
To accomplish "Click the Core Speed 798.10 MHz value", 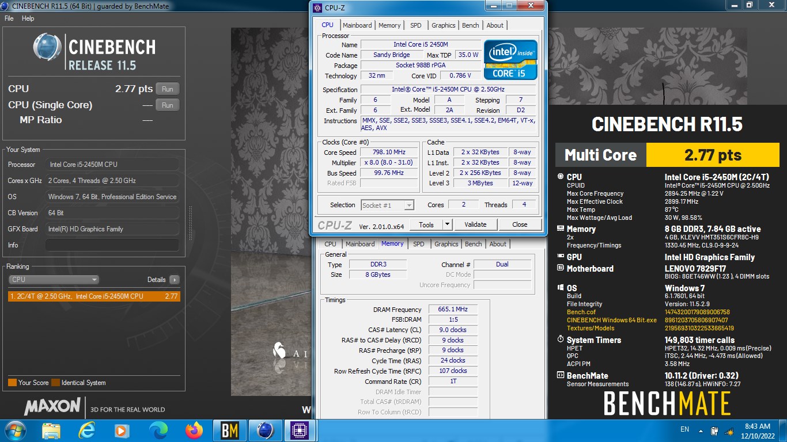I will 389,153.
